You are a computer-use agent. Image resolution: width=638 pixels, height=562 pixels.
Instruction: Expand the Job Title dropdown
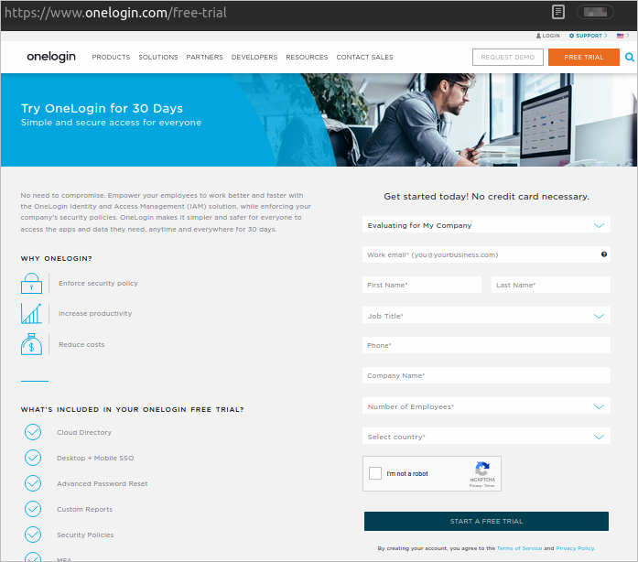(x=486, y=316)
